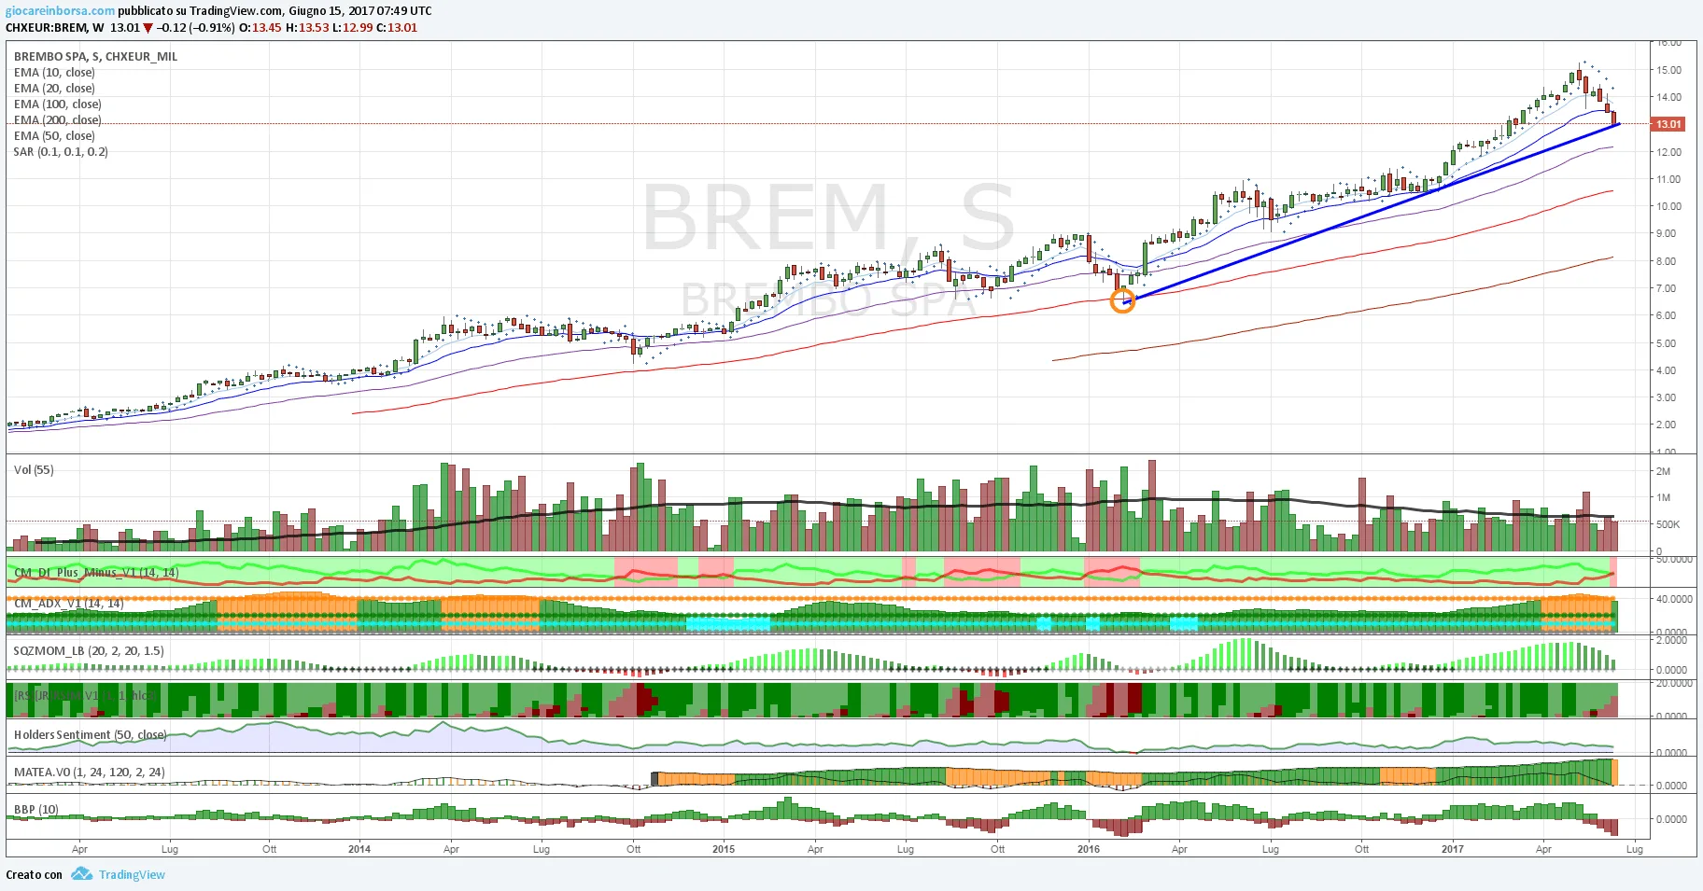
Task: Click the 7.00 level on the price axis
Action: (1666, 288)
